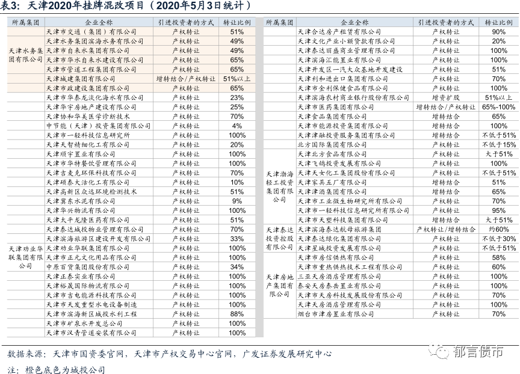Select 天津文化产业小额贷款有限公司
Viewport: 520px width, 374px height.
click(346, 41)
